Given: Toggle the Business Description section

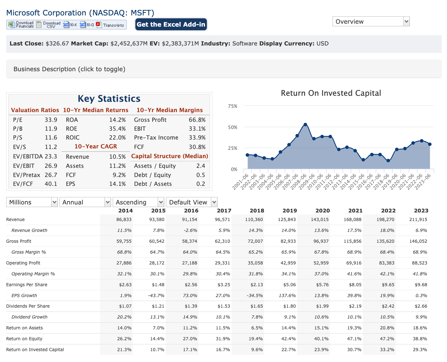Looking at the screenshot, I should (224, 69).
